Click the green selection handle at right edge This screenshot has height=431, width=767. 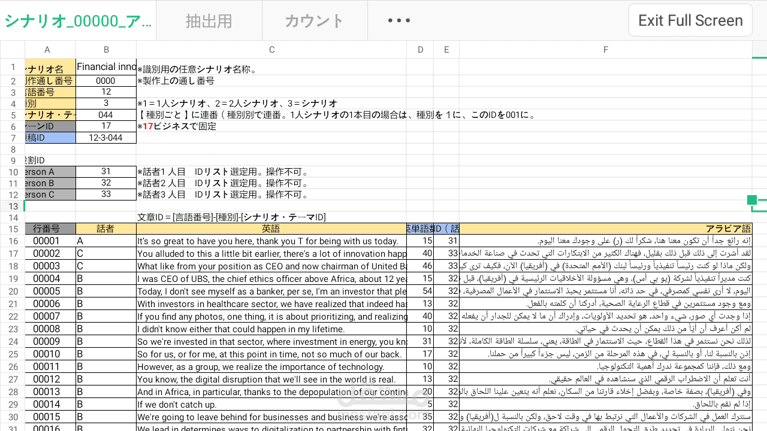(752, 200)
